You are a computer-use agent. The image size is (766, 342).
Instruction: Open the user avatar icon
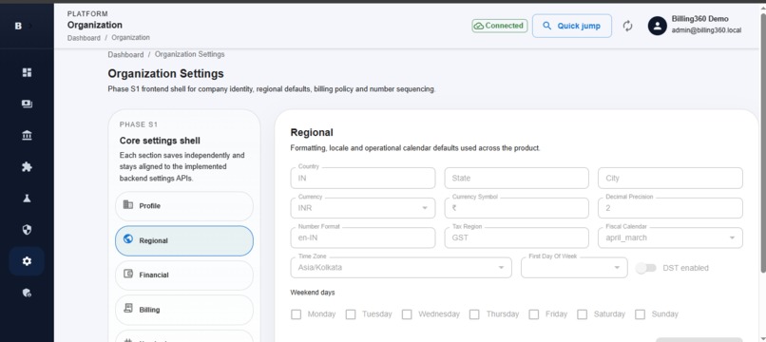click(x=657, y=26)
